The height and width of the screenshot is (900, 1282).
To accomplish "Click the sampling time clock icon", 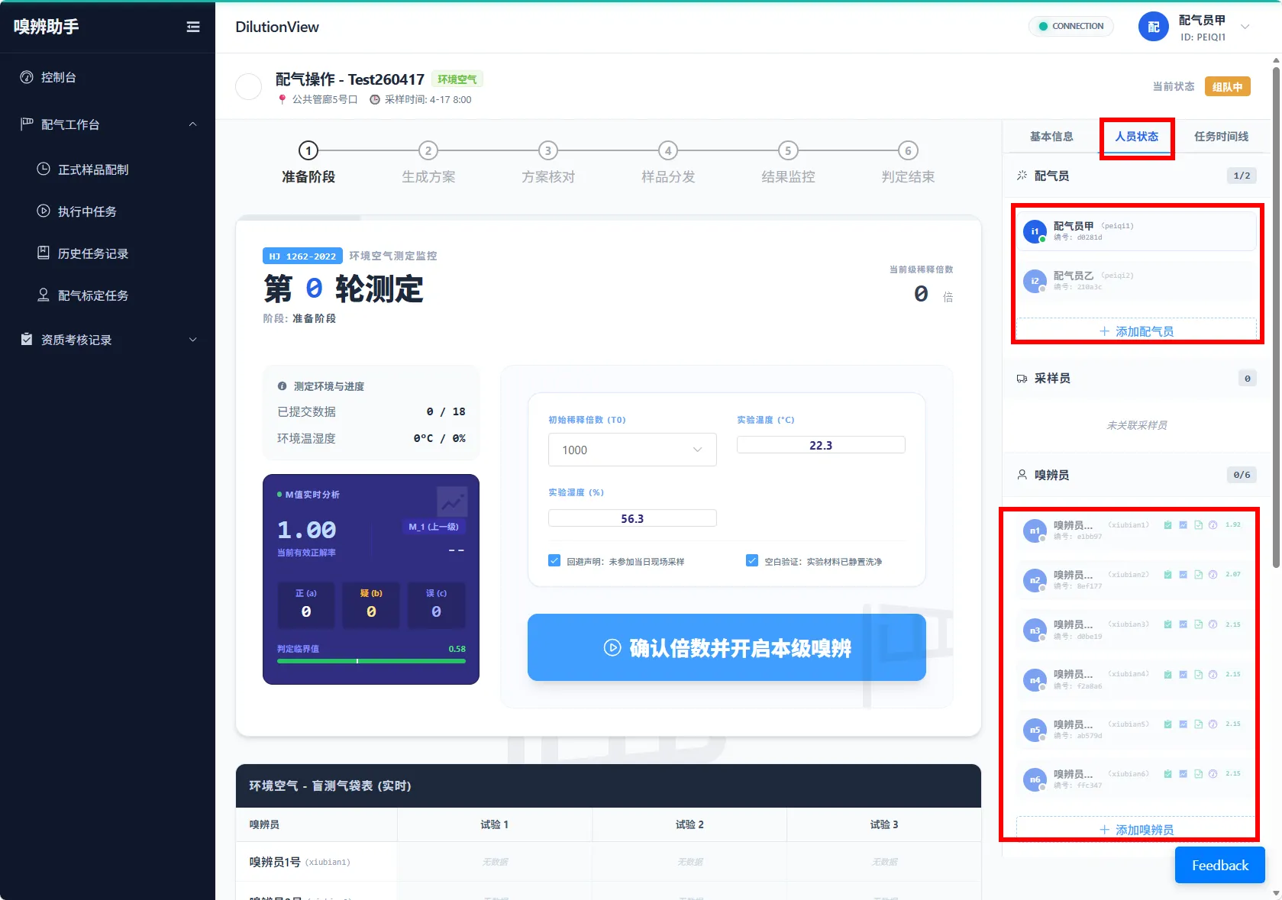I will coord(375,99).
